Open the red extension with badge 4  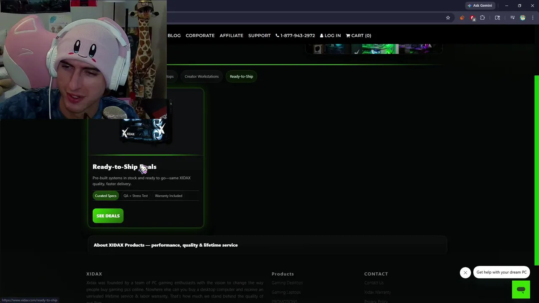472,18
